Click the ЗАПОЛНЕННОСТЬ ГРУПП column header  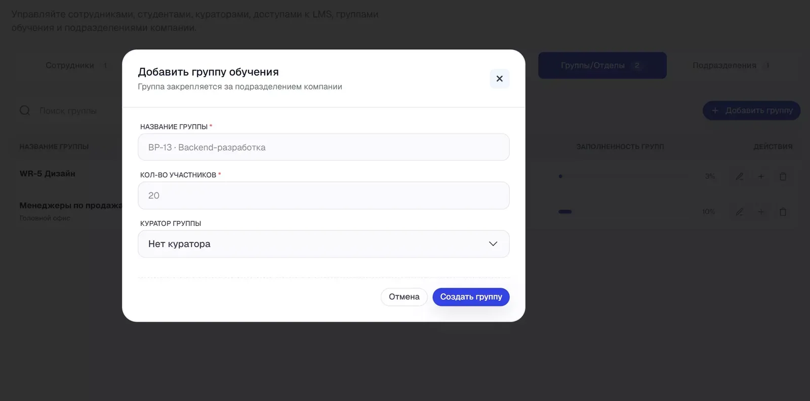click(620, 147)
